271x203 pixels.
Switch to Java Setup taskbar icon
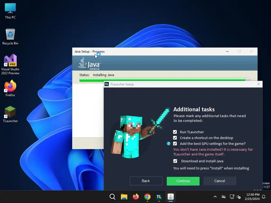point(171,197)
